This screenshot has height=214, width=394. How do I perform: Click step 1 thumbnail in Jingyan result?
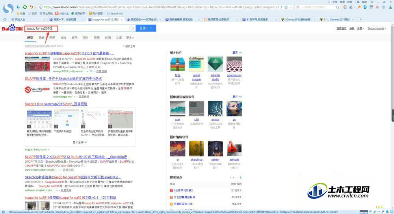[x=39, y=119]
